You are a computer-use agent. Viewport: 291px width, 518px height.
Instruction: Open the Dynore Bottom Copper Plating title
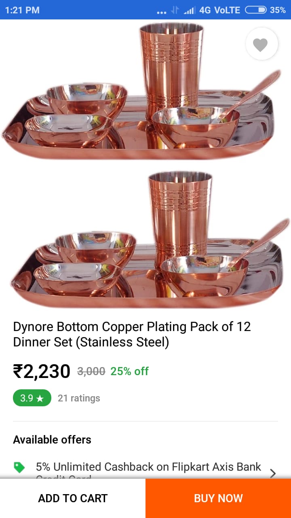[x=132, y=334]
